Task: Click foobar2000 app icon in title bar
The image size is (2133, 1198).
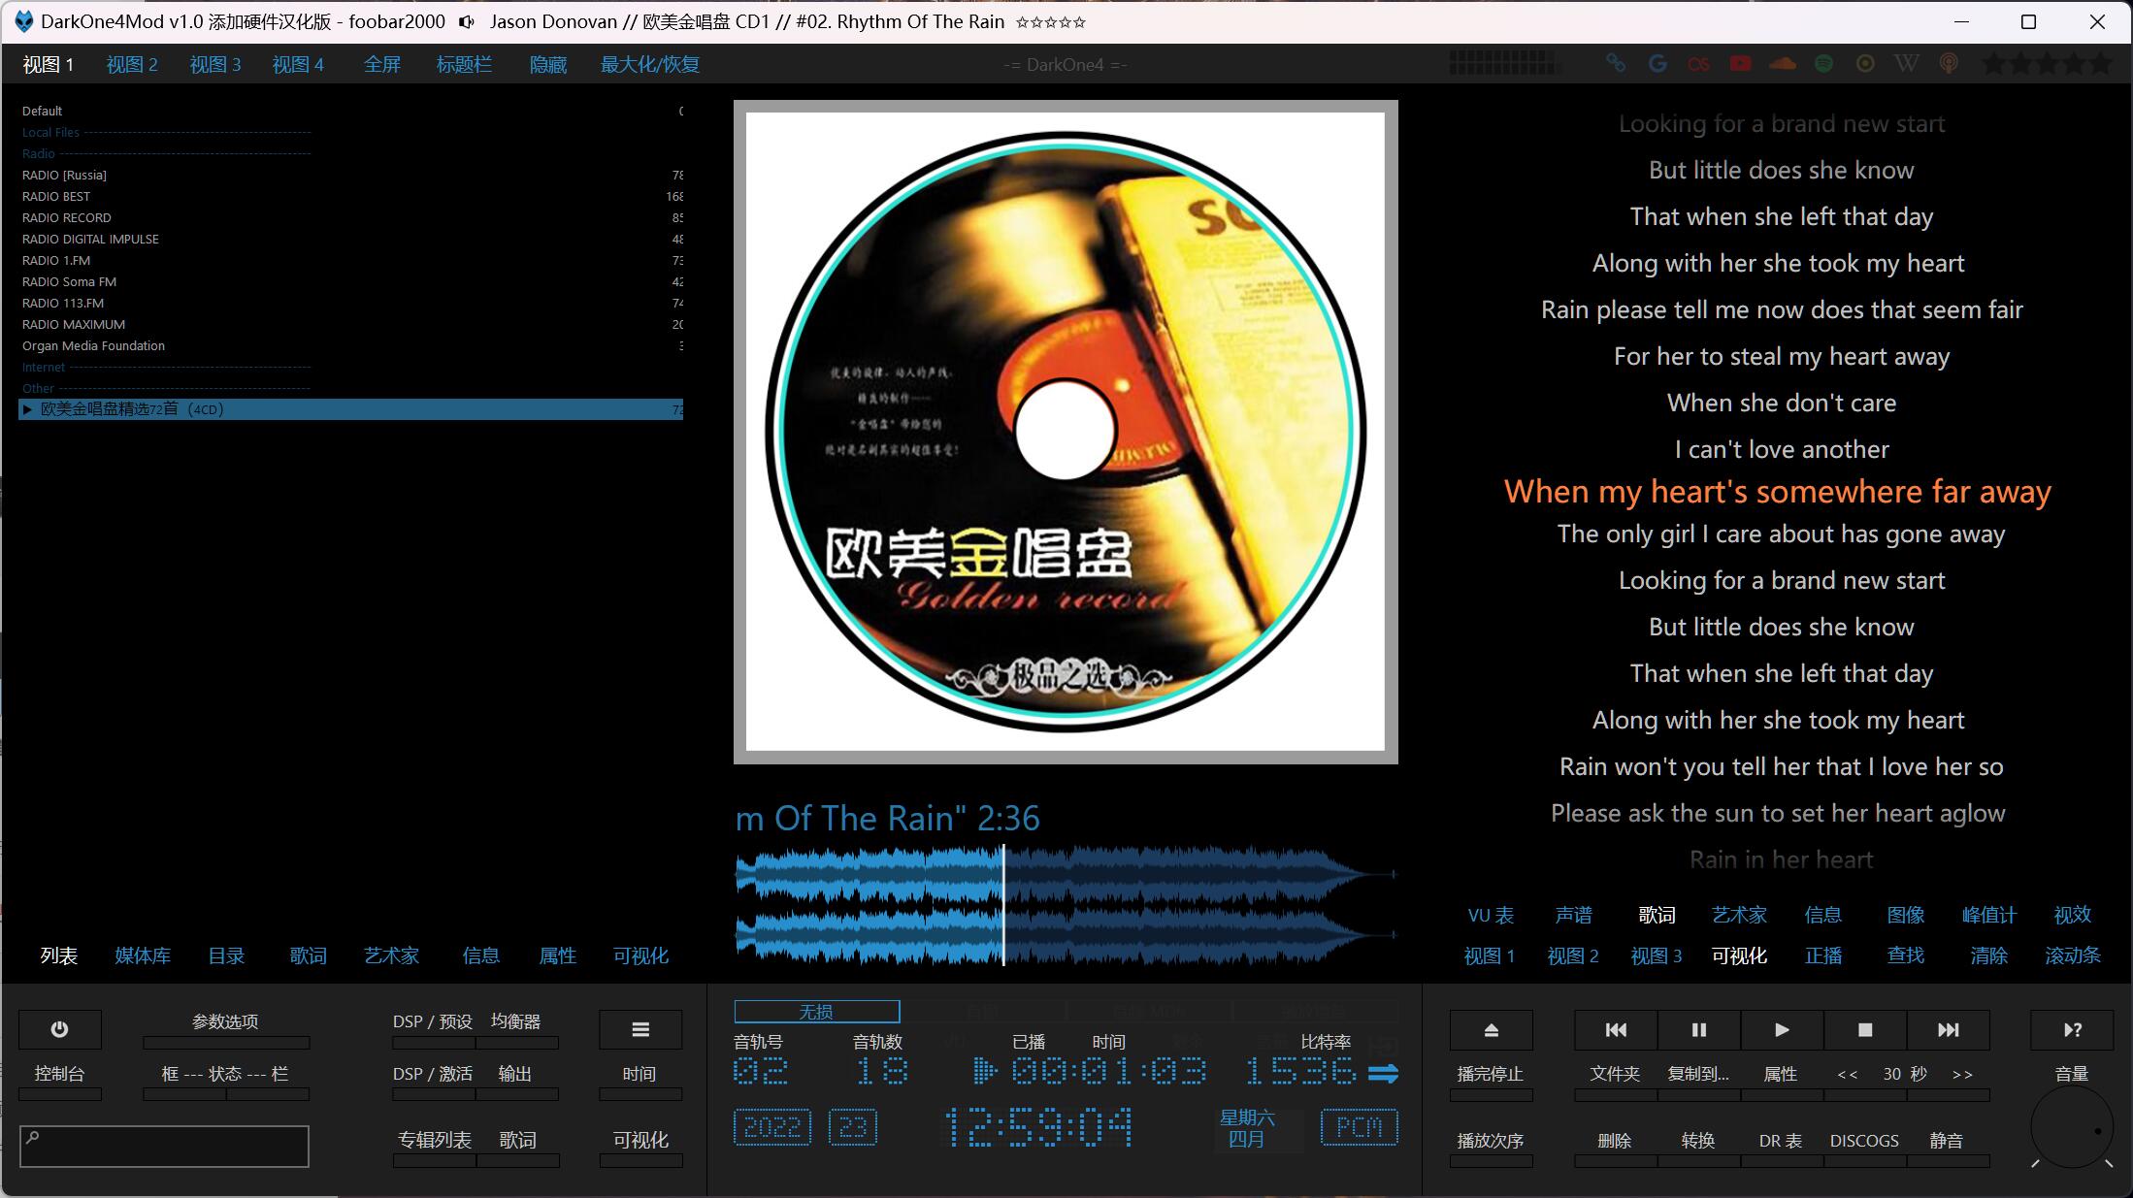Action: (x=23, y=21)
